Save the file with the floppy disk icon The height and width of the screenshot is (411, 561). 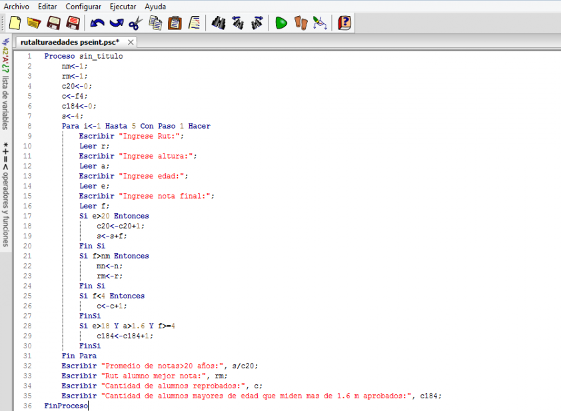[54, 23]
